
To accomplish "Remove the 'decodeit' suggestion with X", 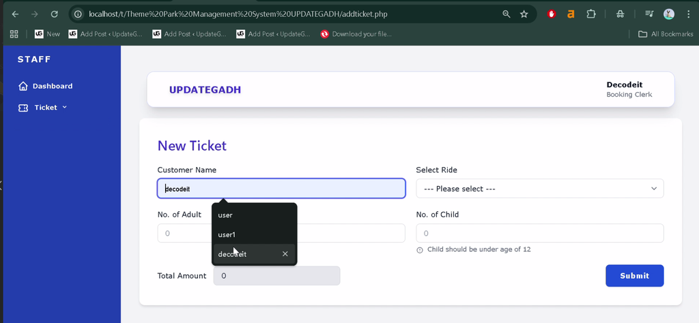I will pos(285,254).
